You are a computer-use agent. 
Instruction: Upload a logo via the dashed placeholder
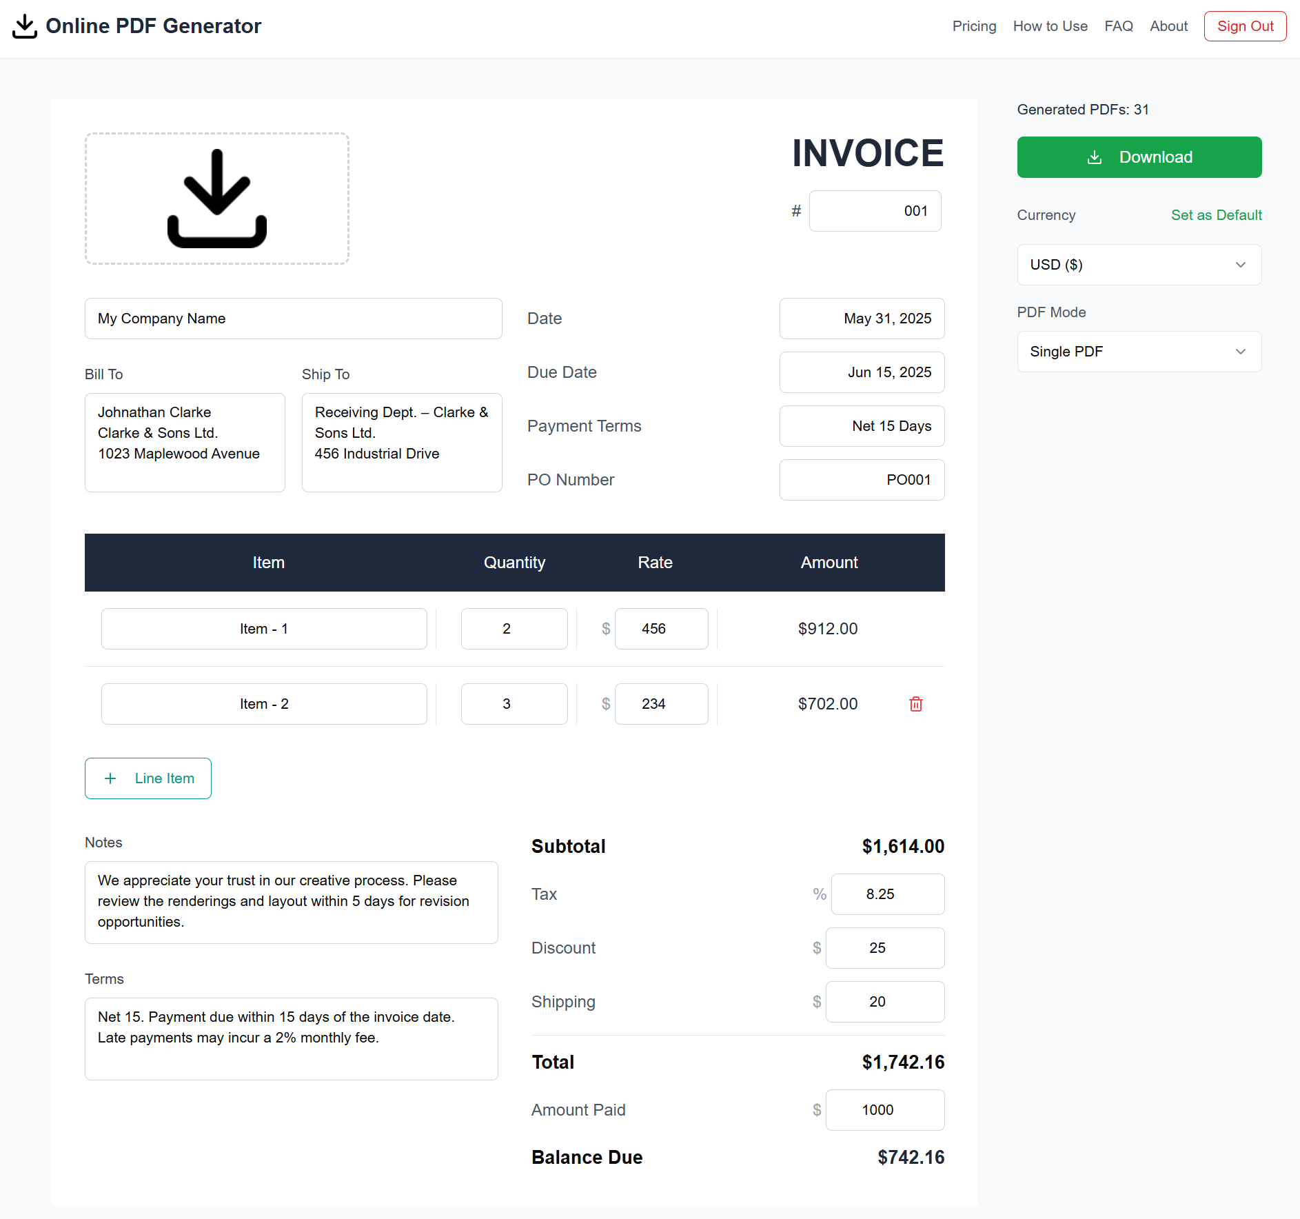[x=217, y=199]
